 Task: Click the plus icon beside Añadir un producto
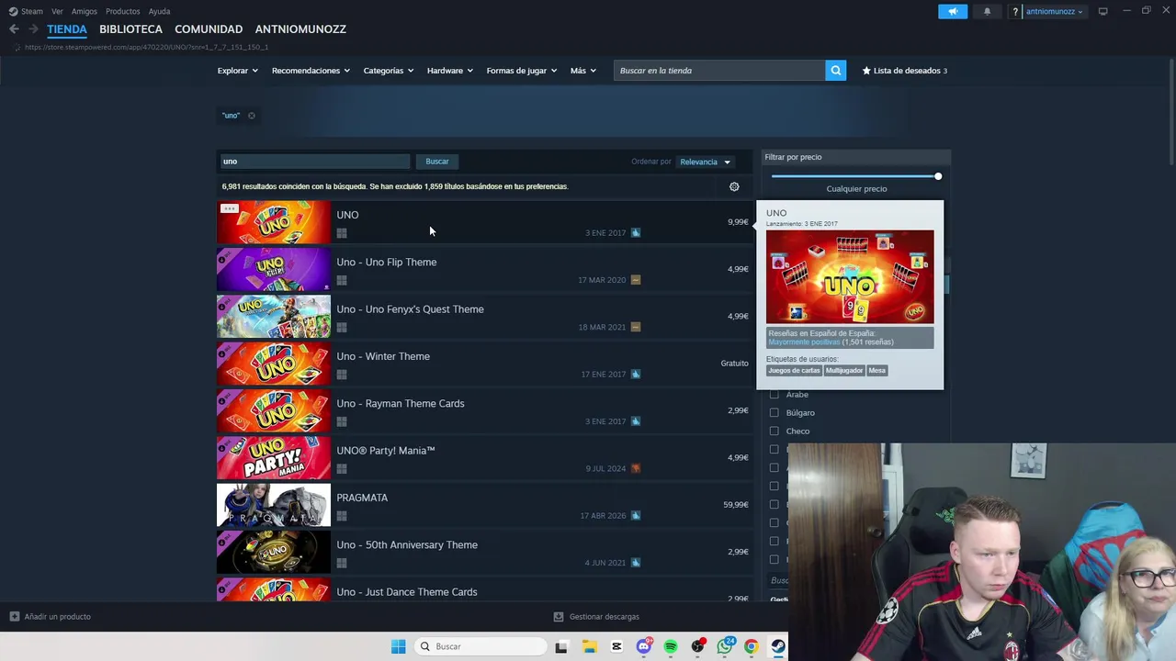click(15, 617)
